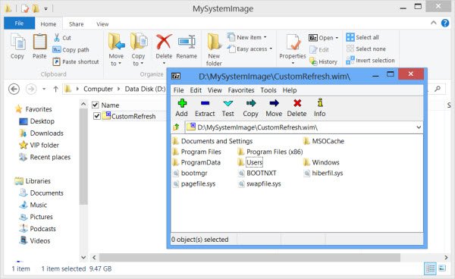Expand the ribbon Open dropdown arrow
The width and height of the screenshot is (455, 279).
[337, 38]
